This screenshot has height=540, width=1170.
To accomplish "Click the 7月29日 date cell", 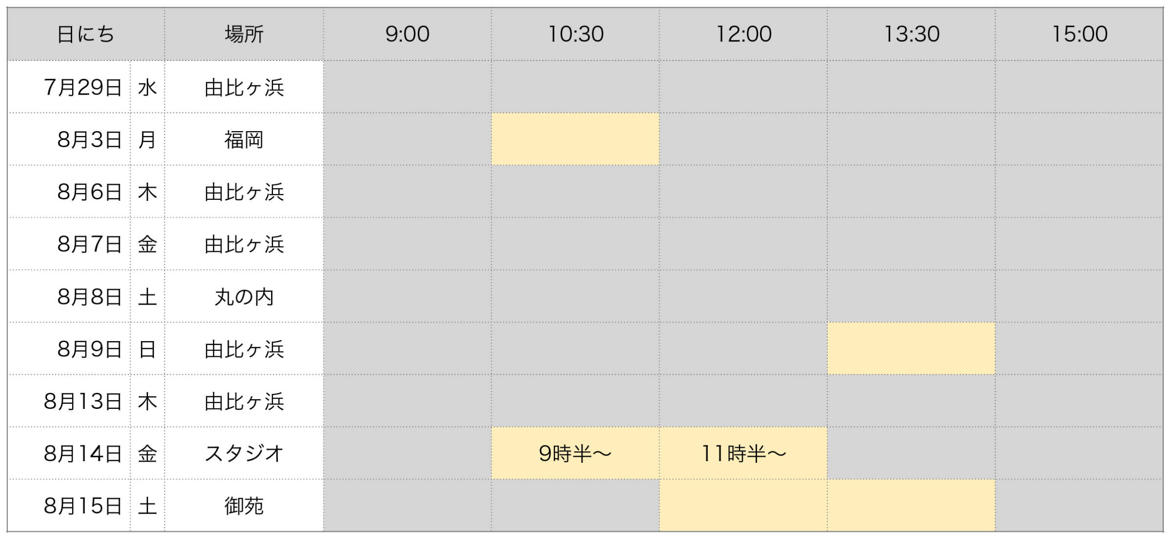I will pyautogui.click(x=69, y=87).
